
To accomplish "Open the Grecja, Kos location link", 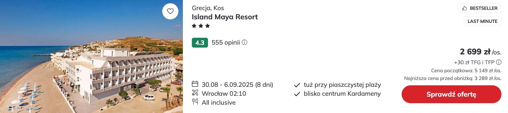I will pyautogui.click(x=208, y=8).
